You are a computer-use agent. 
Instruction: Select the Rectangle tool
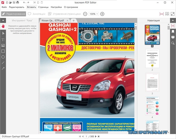point(3,51)
